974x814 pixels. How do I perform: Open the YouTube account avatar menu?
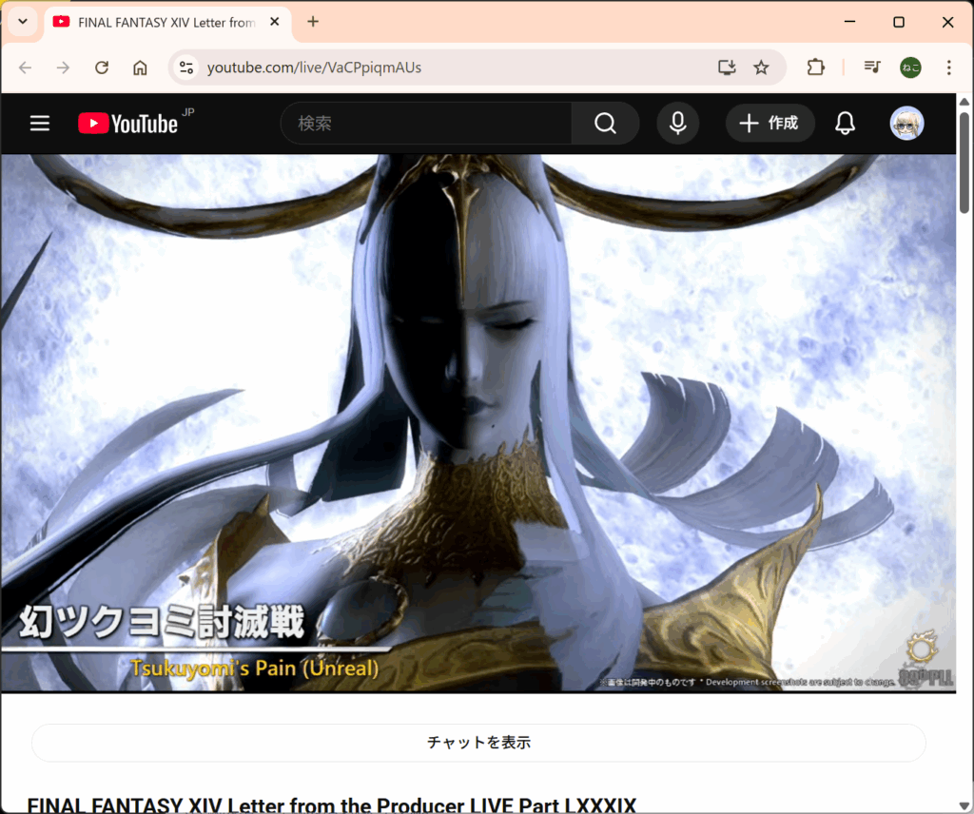(906, 124)
